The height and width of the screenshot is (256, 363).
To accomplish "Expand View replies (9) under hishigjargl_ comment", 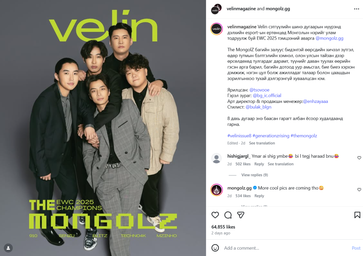I will [x=255, y=175].
